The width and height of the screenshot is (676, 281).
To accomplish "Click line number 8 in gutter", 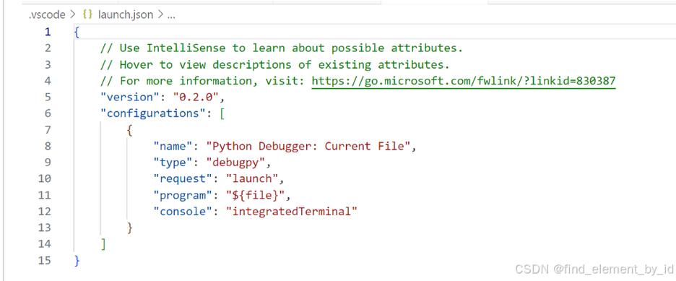I will coord(48,146).
